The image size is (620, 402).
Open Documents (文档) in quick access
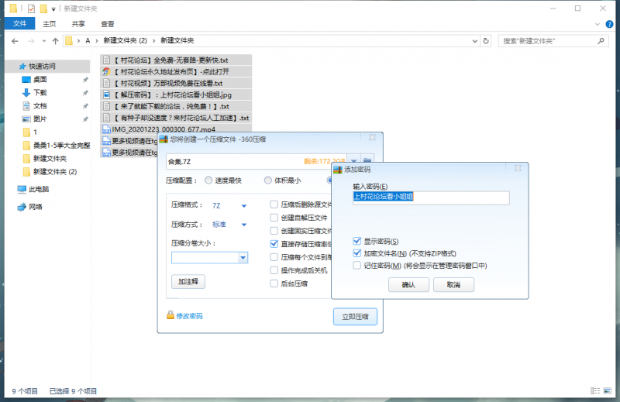coord(40,105)
